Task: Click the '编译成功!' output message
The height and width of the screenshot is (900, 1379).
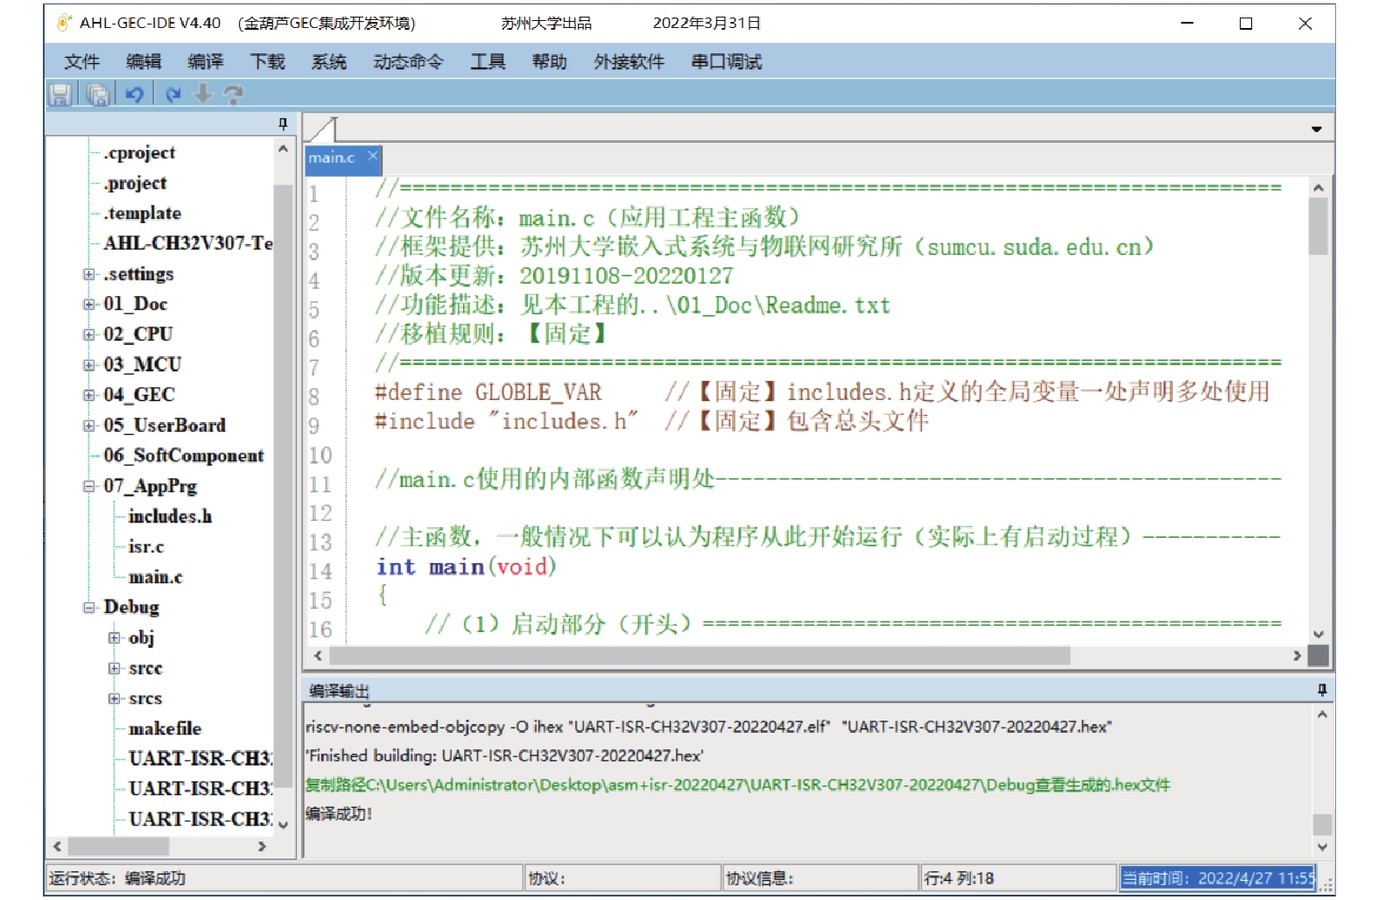Action: [339, 813]
